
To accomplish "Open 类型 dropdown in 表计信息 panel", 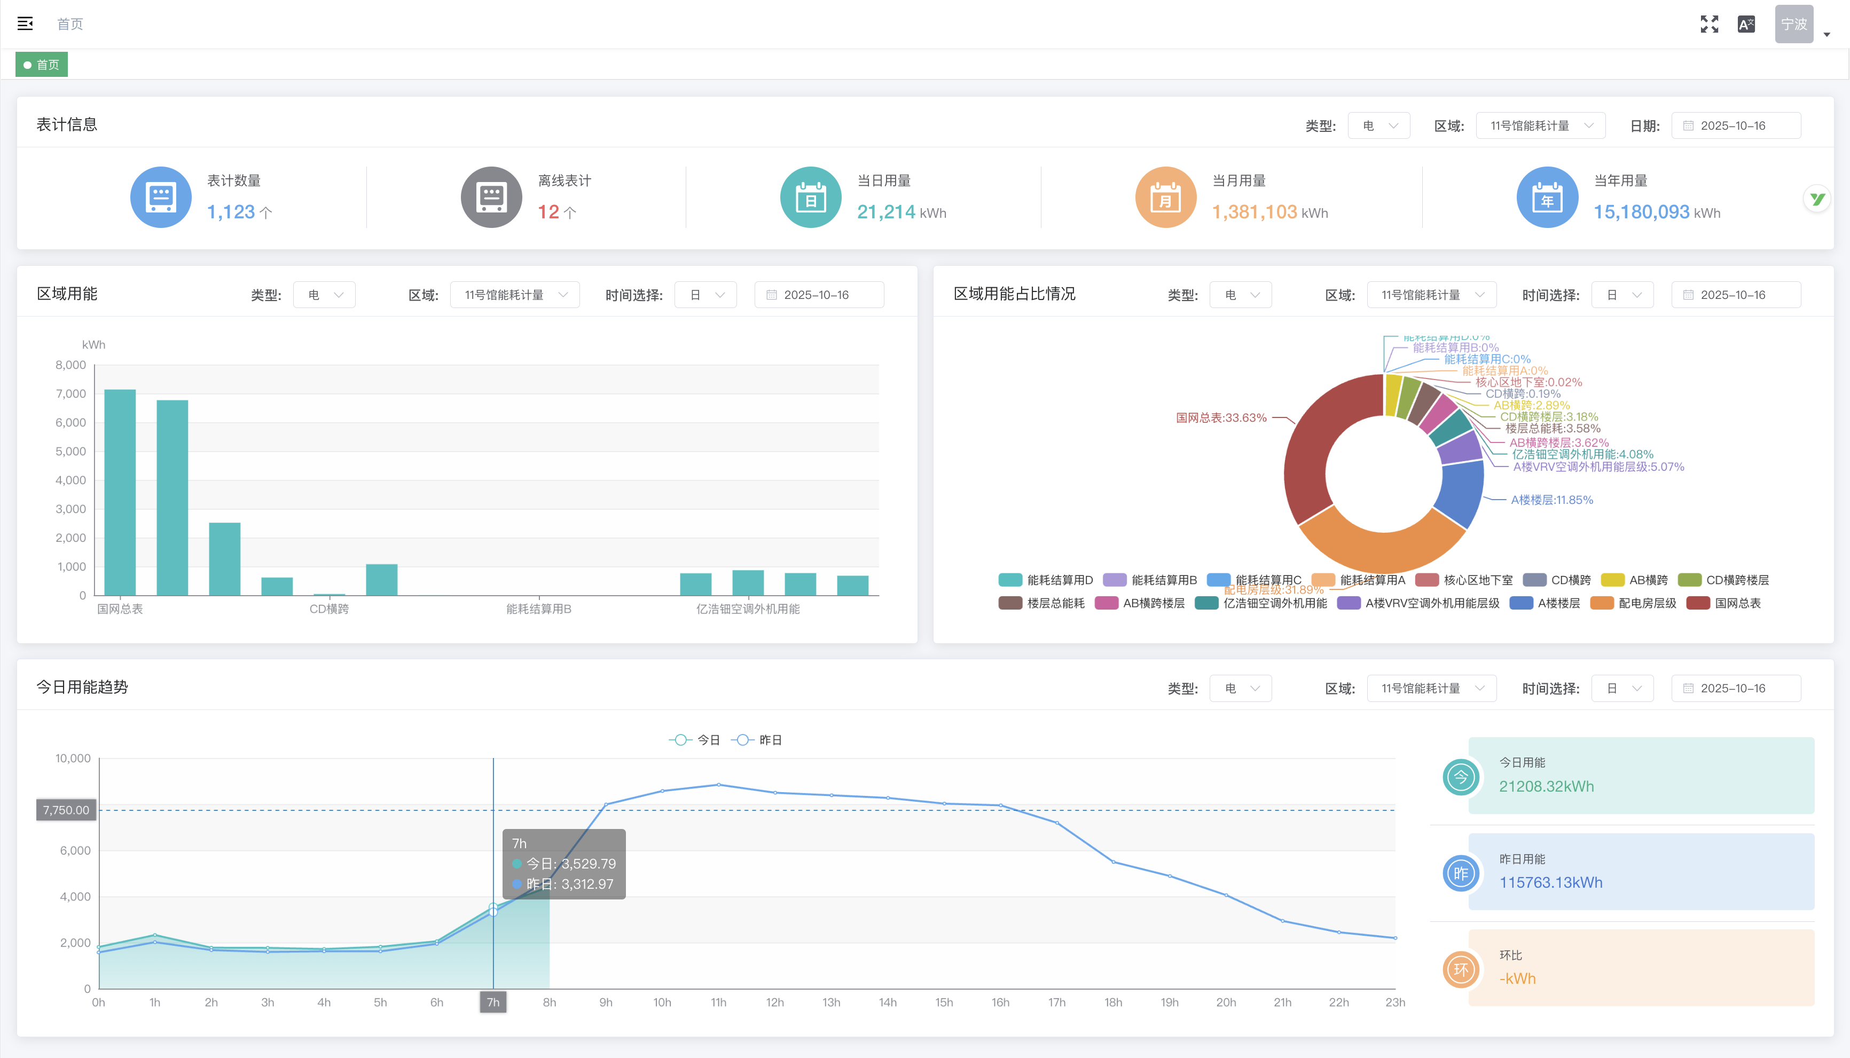I will click(x=1378, y=125).
